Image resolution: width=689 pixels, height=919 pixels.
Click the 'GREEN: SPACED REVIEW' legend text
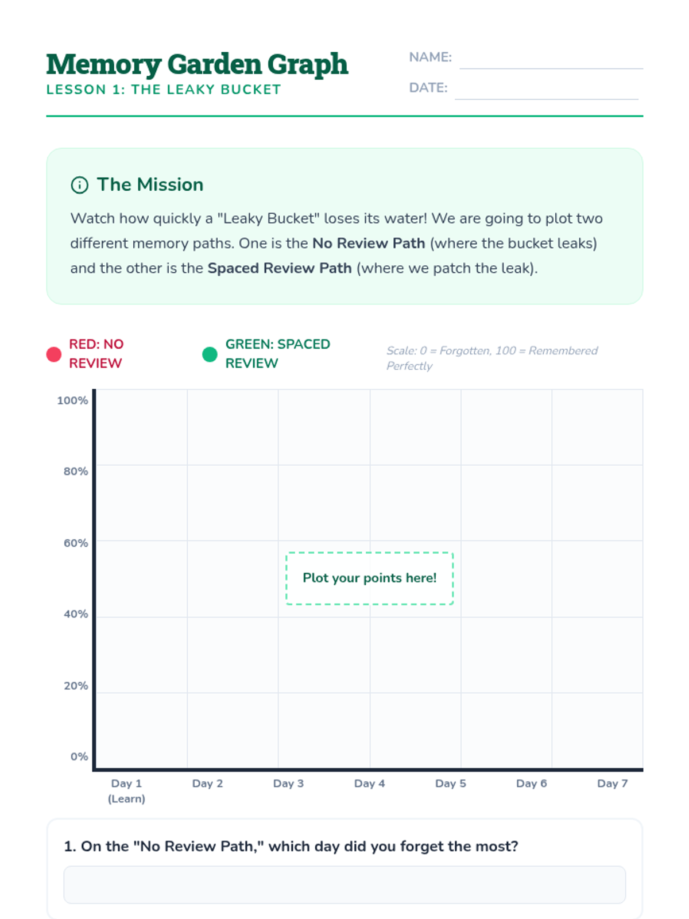[x=277, y=353]
